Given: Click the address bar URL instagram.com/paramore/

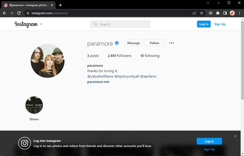Looking at the screenshot, I should click(x=50, y=13).
